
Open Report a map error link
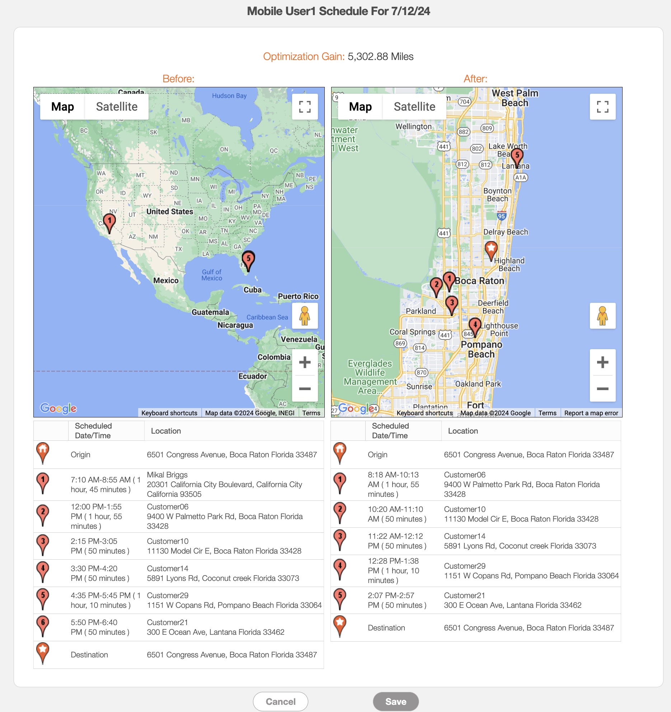591,413
